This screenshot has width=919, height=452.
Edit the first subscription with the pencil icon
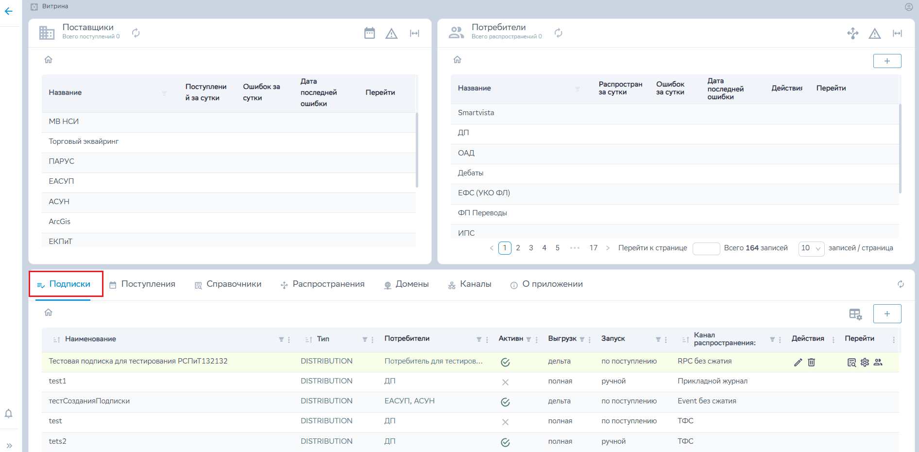[x=798, y=362]
